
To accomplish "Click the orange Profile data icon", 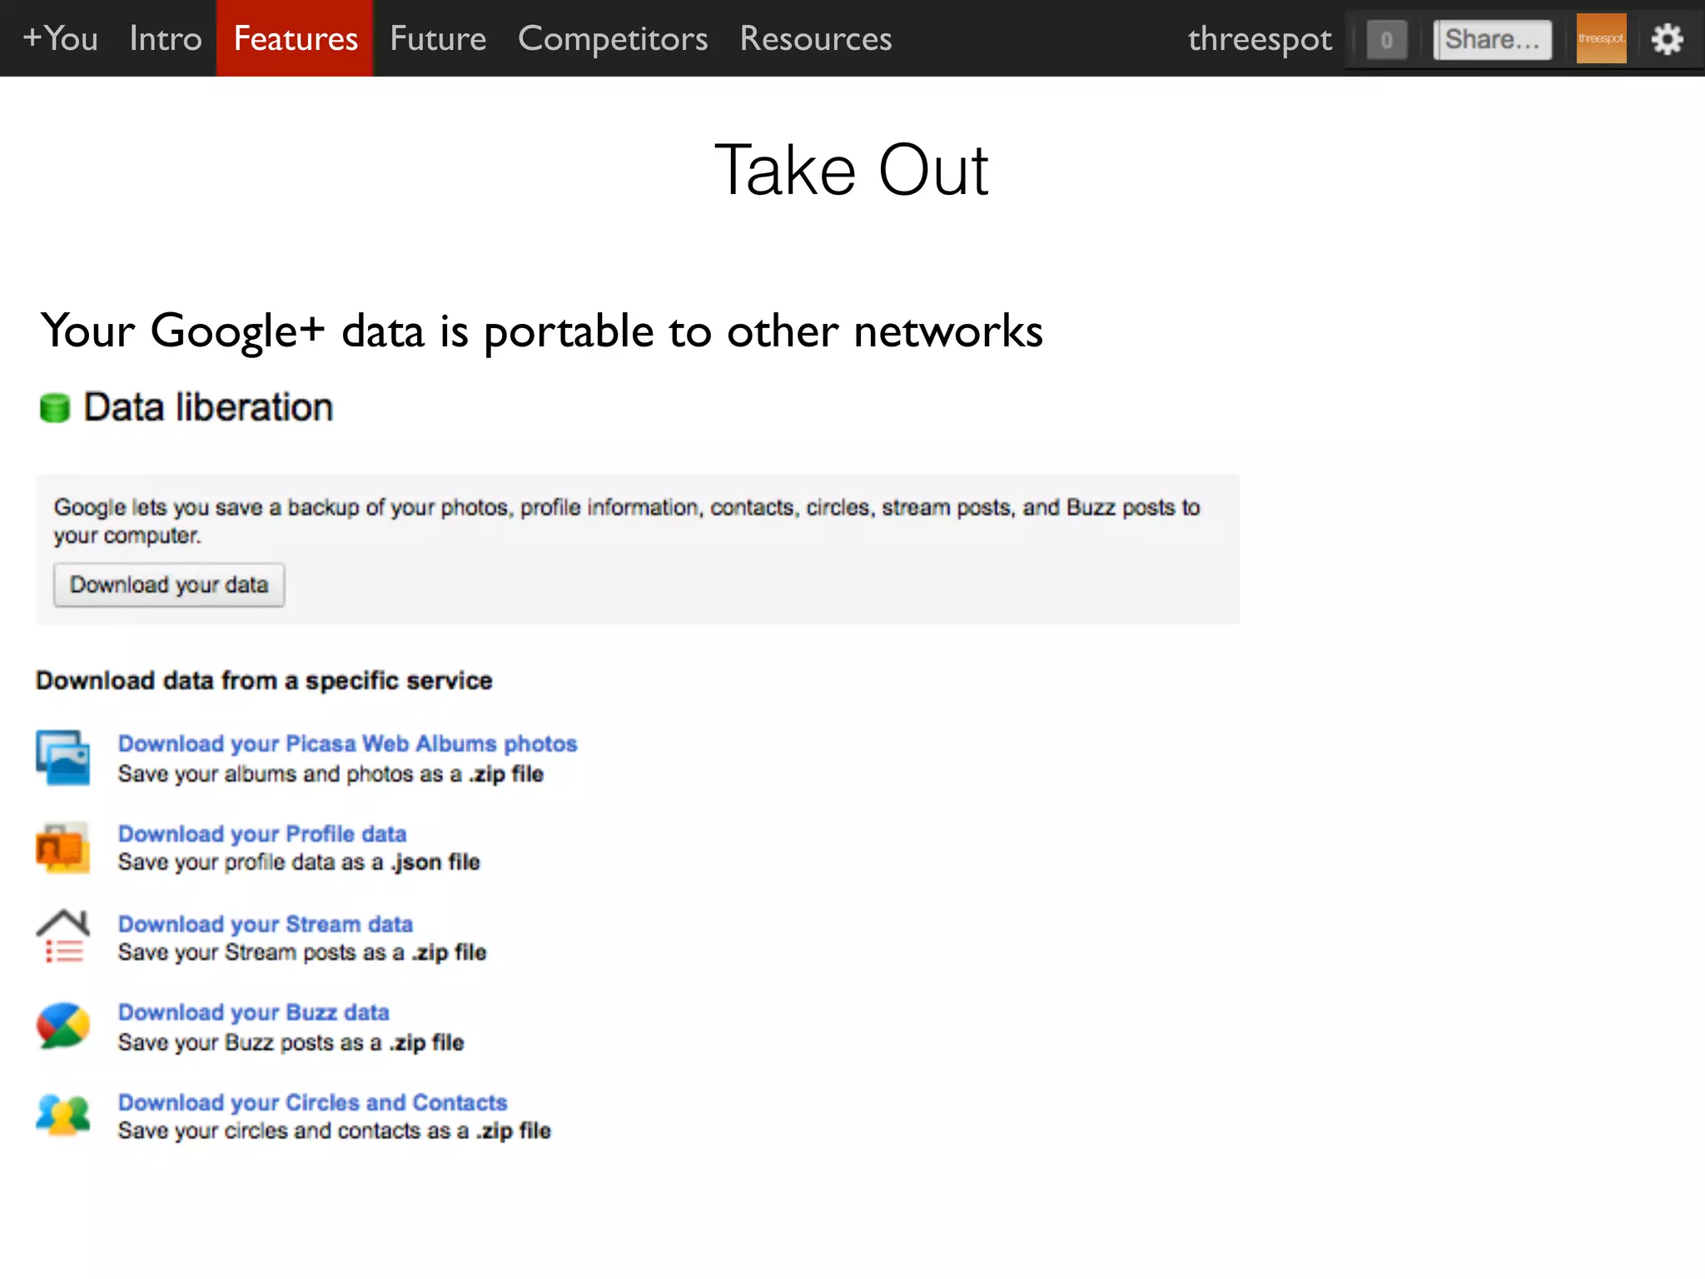I will point(63,848).
